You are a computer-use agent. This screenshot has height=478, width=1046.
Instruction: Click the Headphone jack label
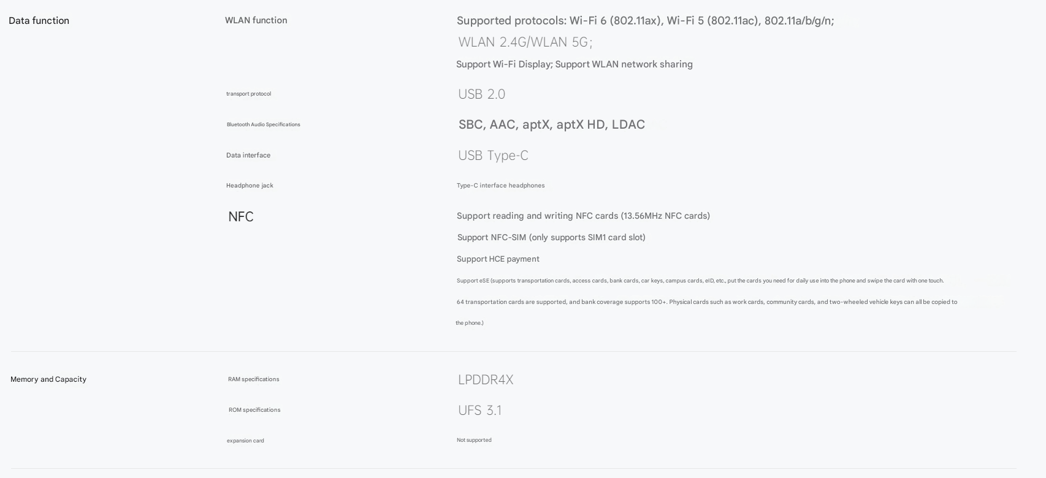(x=250, y=186)
